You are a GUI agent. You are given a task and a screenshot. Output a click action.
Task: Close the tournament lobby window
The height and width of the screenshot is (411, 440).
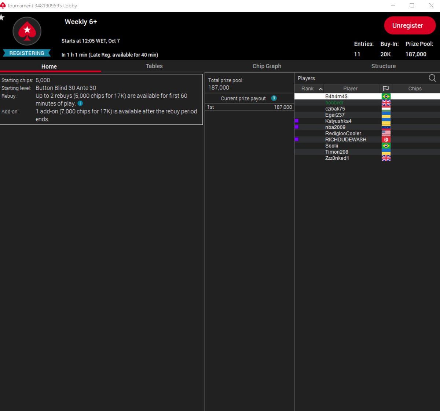coord(431,6)
